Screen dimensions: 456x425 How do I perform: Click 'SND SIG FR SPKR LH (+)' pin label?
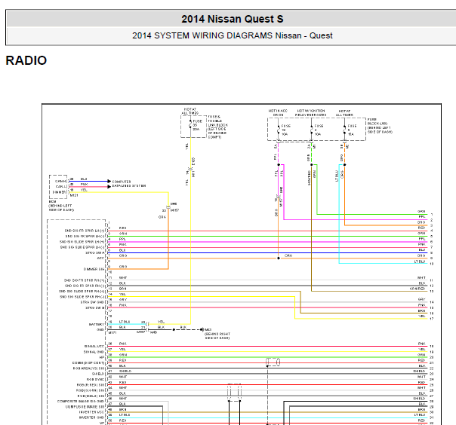click(x=85, y=231)
